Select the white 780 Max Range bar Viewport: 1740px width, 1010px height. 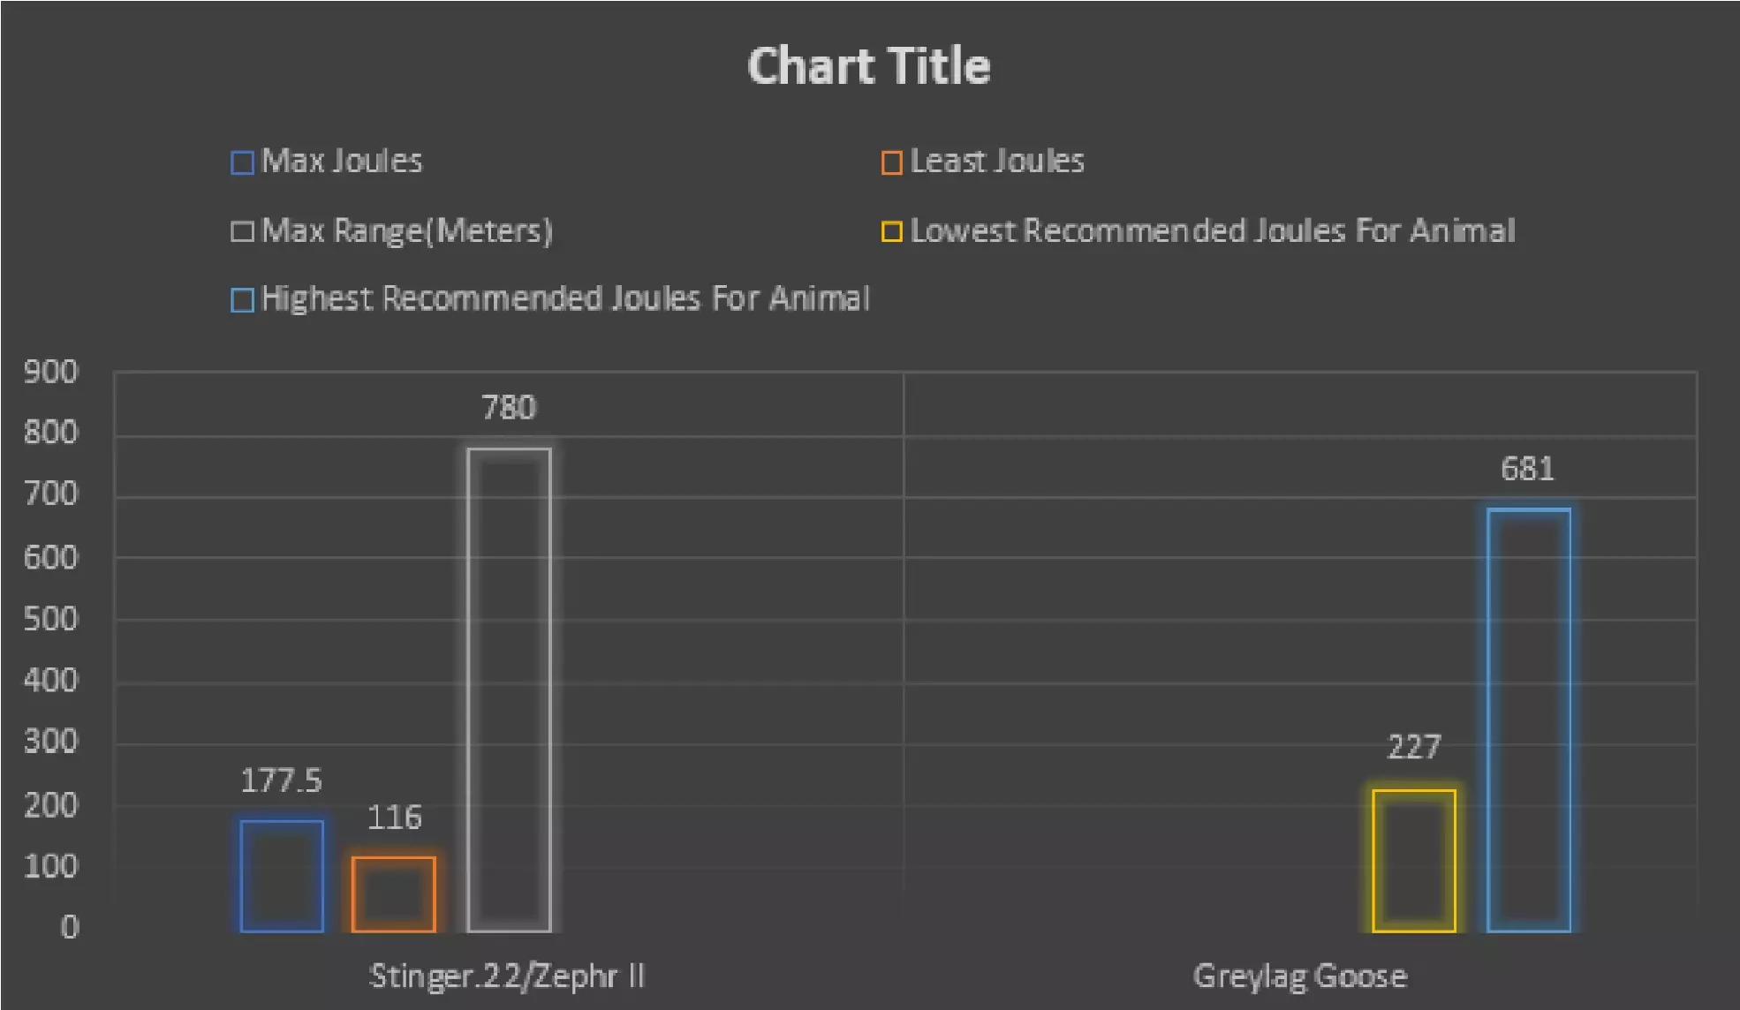[510, 690]
